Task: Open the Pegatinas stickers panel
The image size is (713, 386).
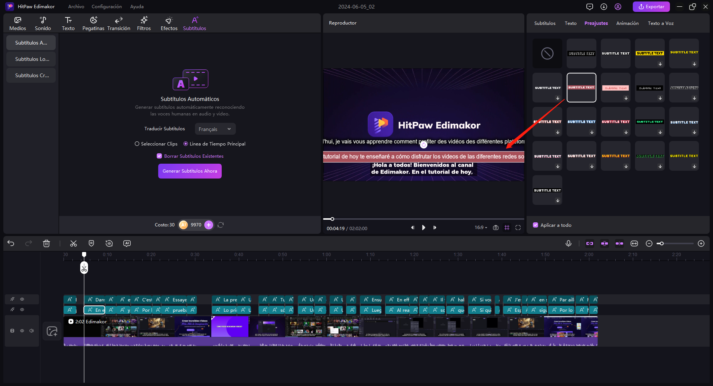Action: [x=93, y=23]
